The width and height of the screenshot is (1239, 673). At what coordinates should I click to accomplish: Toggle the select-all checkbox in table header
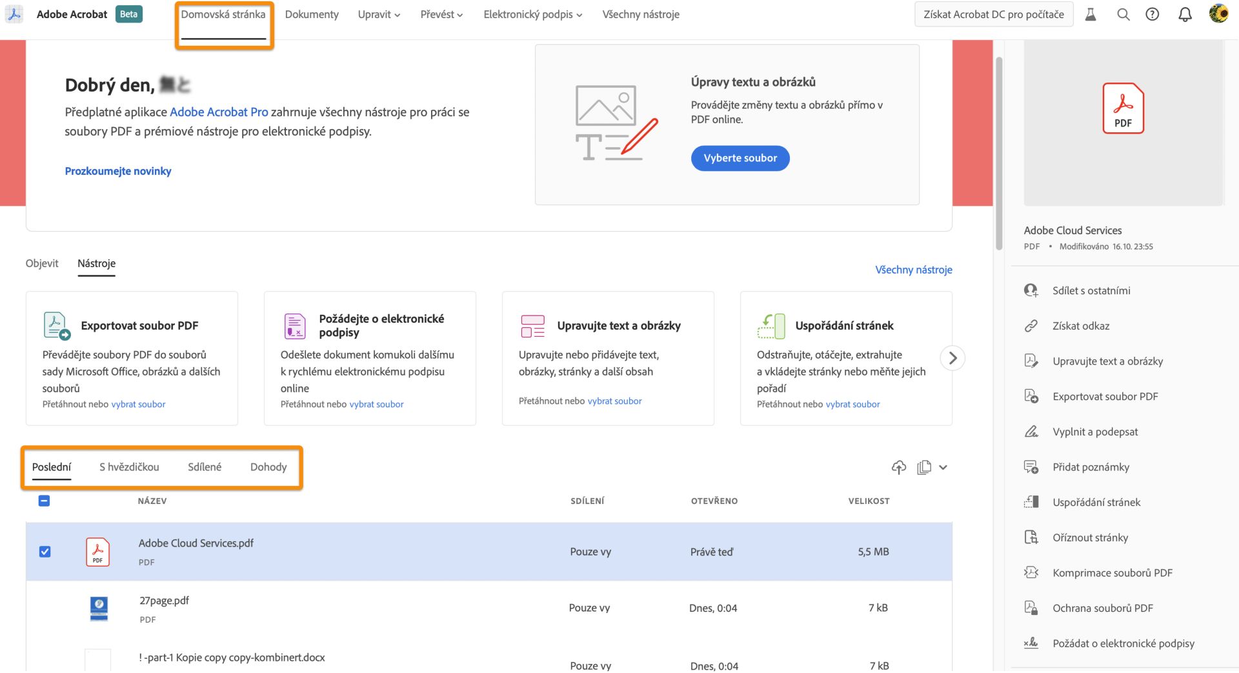(44, 501)
